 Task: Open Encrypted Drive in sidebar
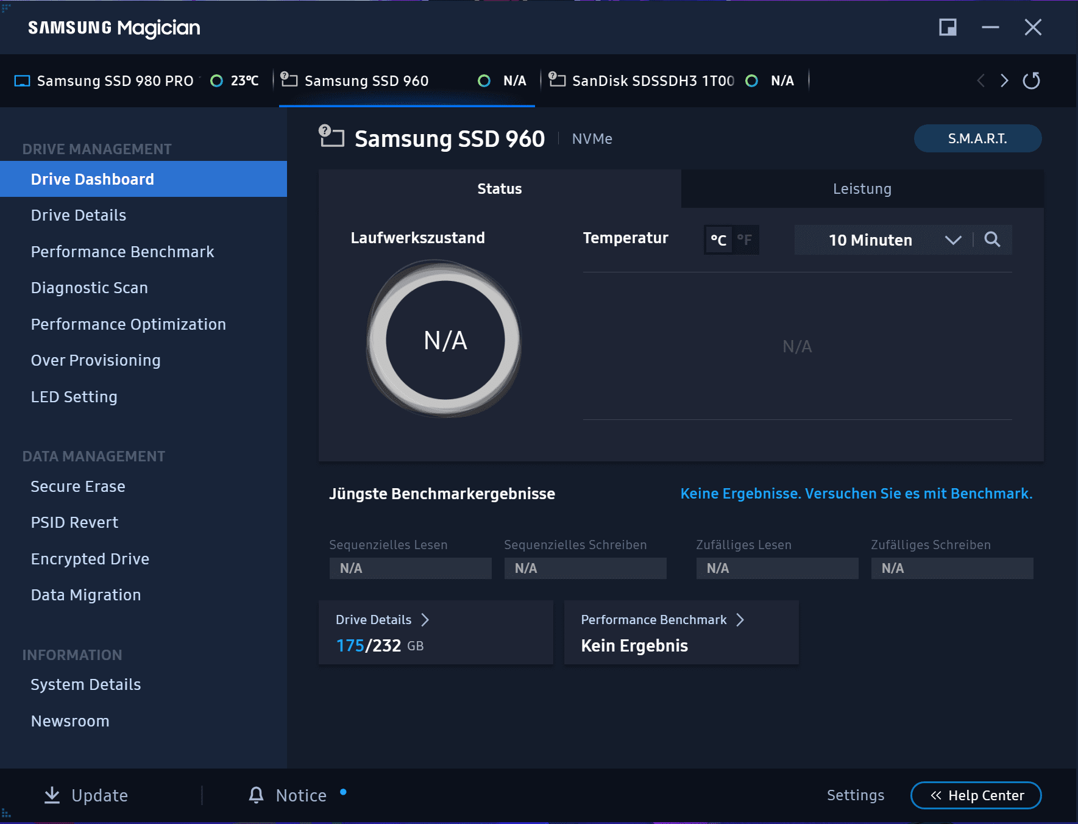pyautogui.click(x=143, y=559)
